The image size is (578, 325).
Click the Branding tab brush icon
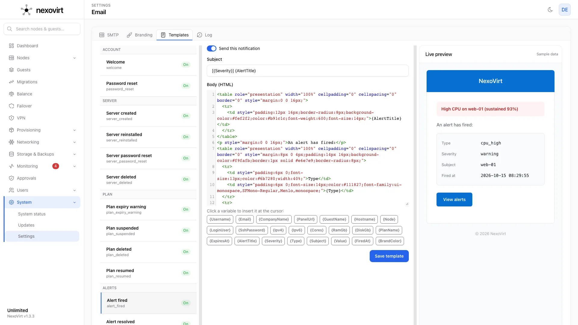(129, 35)
